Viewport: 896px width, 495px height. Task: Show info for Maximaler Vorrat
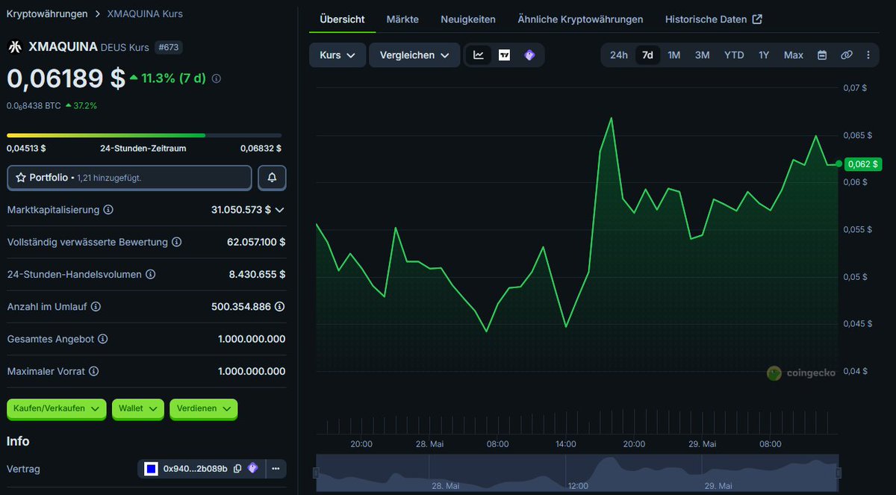tap(94, 371)
